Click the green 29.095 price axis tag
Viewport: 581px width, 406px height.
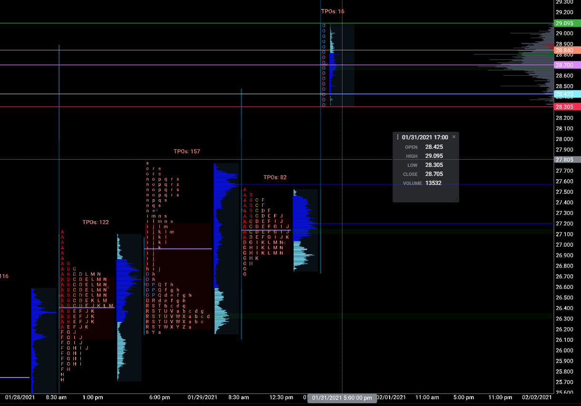coord(568,23)
